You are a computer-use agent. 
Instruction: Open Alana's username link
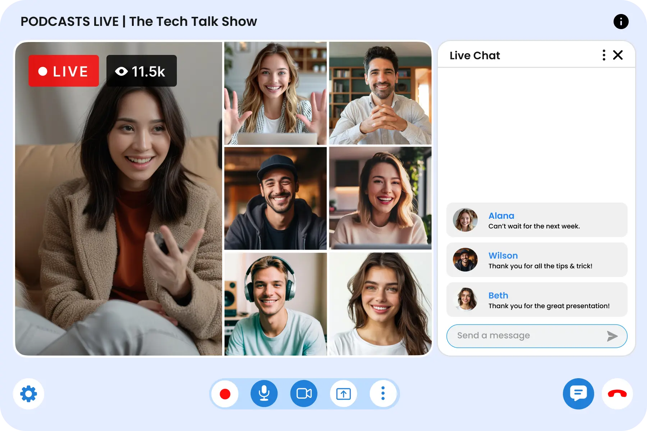click(501, 215)
